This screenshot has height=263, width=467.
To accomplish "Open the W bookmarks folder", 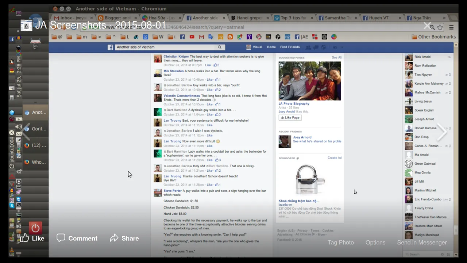I will [158, 37].
